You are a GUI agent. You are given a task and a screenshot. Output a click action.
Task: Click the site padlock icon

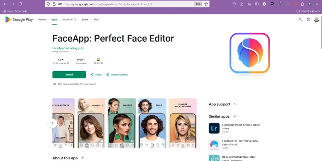54,4
